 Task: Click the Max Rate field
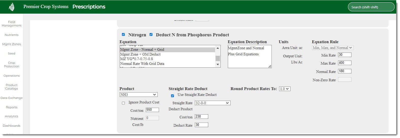click(344, 63)
